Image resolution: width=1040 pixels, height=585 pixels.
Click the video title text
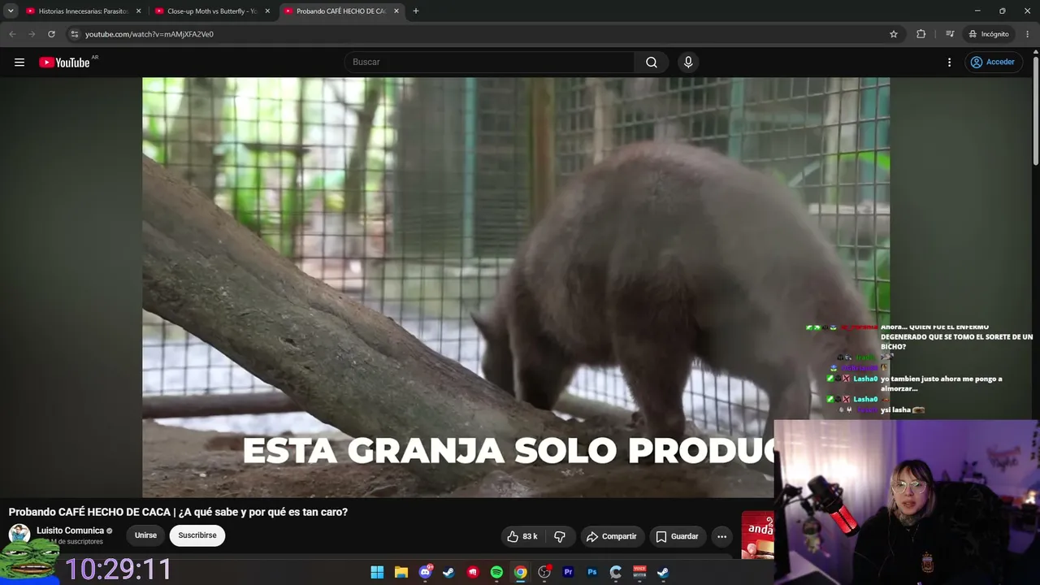click(x=178, y=512)
